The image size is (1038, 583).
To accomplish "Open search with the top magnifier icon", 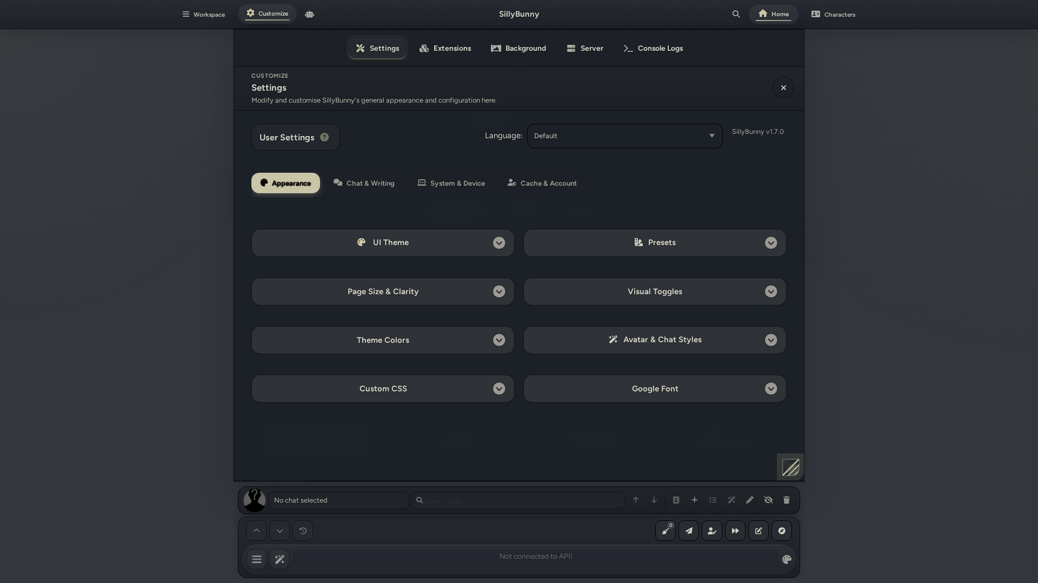I will 736,14.
